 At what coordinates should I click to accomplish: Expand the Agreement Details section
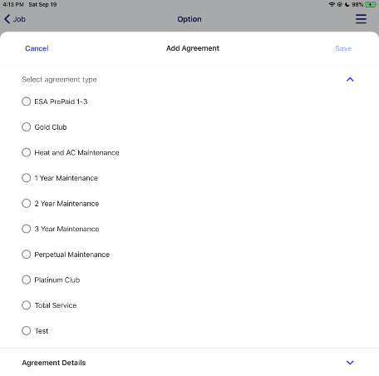pyautogui.click(x=350, y=363)
